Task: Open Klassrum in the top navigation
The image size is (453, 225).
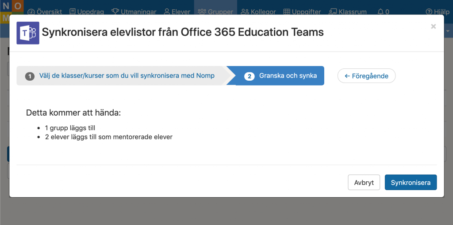Action: coord(348,12)
